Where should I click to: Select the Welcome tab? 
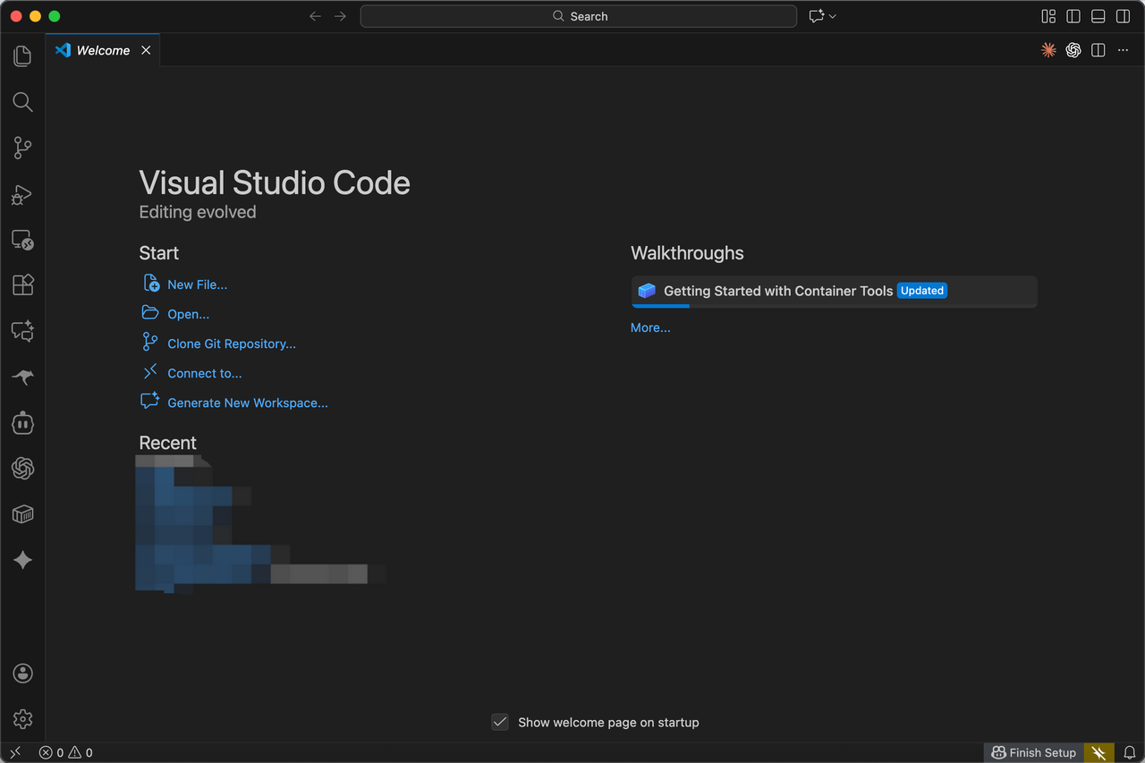[103, 50]
